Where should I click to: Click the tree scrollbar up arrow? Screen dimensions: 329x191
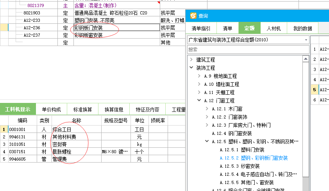point(306,59)
